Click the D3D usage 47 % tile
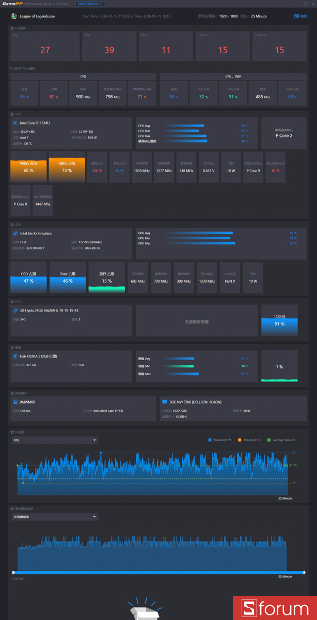 coord(28,277)
